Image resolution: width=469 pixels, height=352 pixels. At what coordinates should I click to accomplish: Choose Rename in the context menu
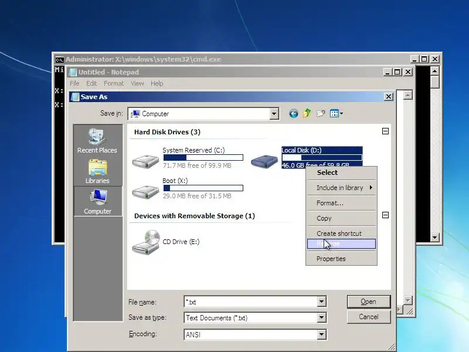click(x=341, y=243)
